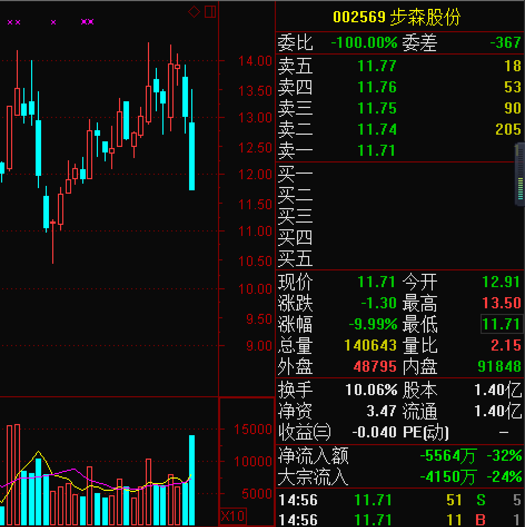
Task: Click the 14.00 price axis label
Action: pos(255,62)
